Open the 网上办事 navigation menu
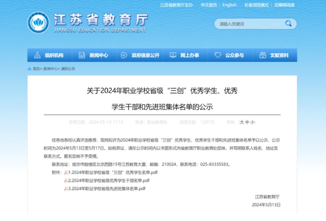This screenshot has height=221, width=326. [190, 55]
